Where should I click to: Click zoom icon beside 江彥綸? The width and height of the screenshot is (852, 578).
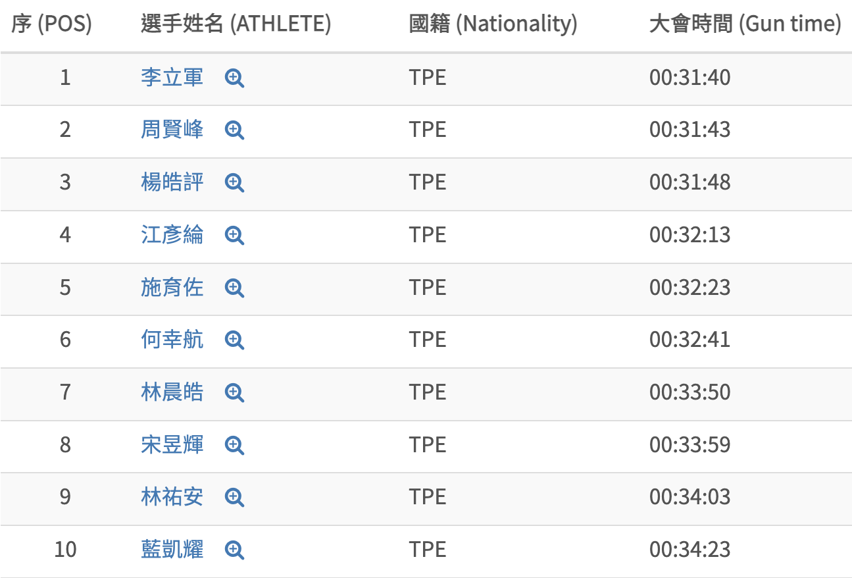234,235
